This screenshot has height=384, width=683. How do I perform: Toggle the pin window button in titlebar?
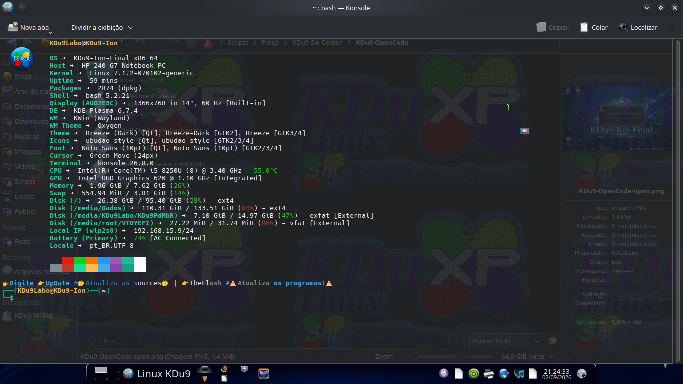(x=22, y=7)
